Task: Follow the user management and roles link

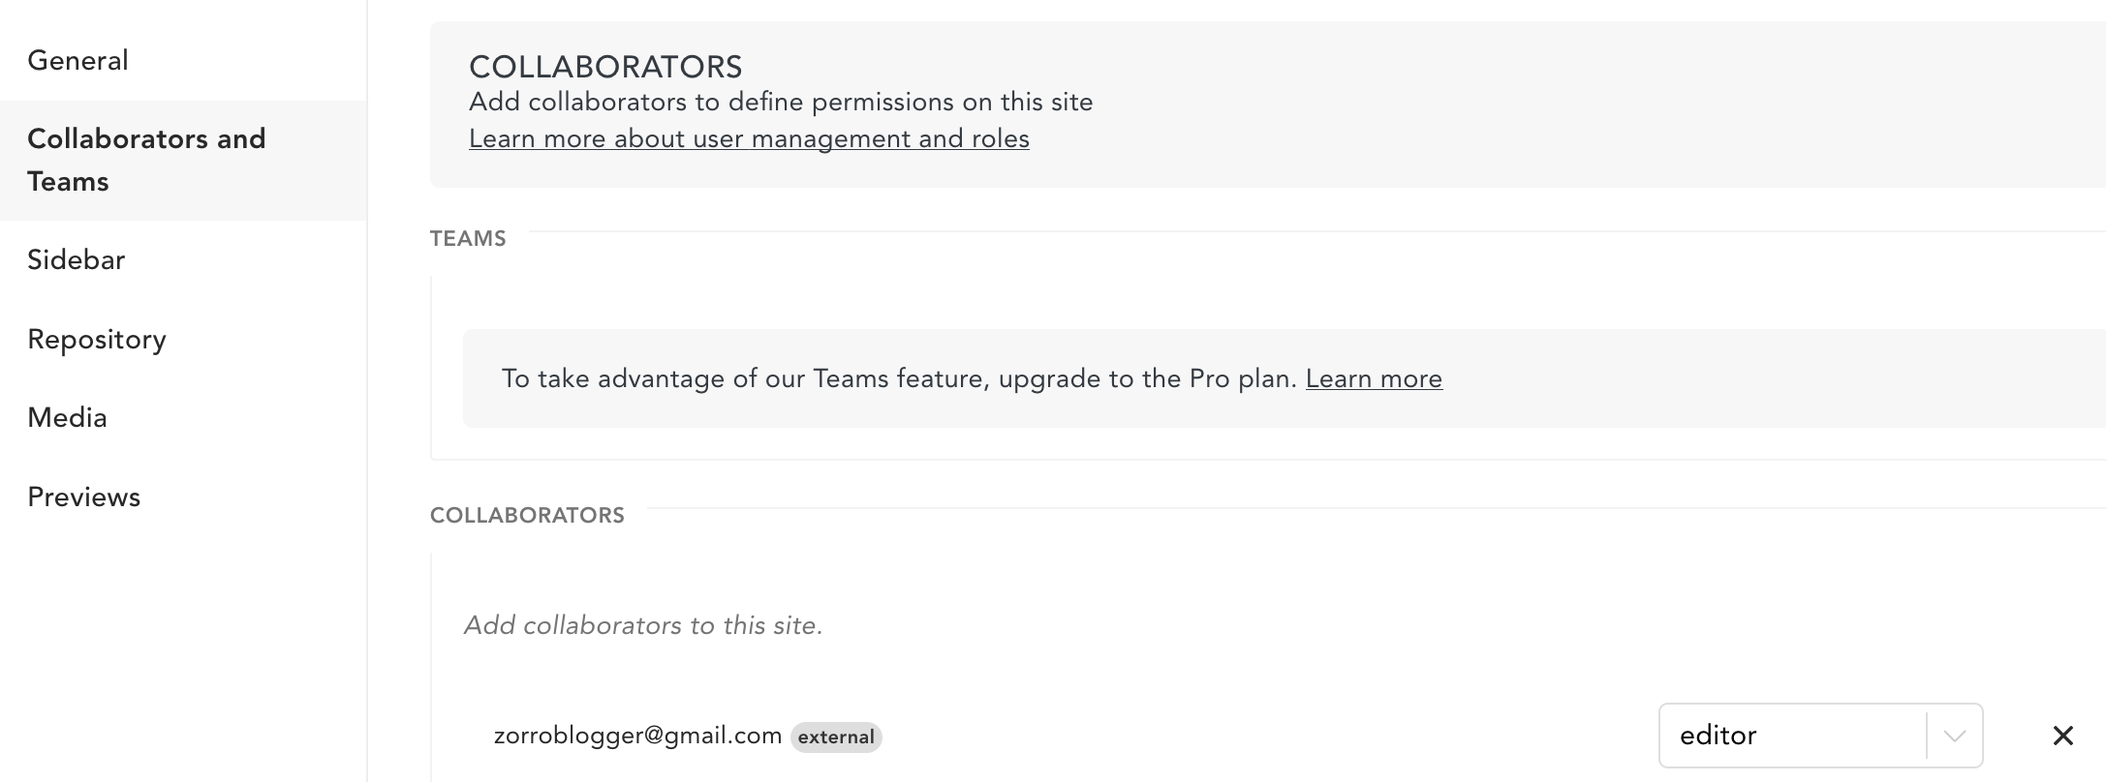Action: [x=749, y=138]
